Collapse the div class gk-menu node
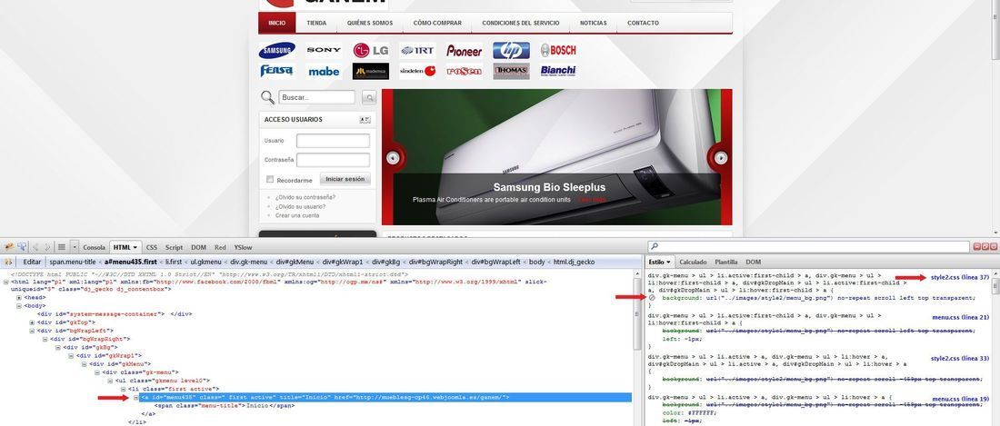The width and height of the screenshot is (1000, 426). click(96, 372)
